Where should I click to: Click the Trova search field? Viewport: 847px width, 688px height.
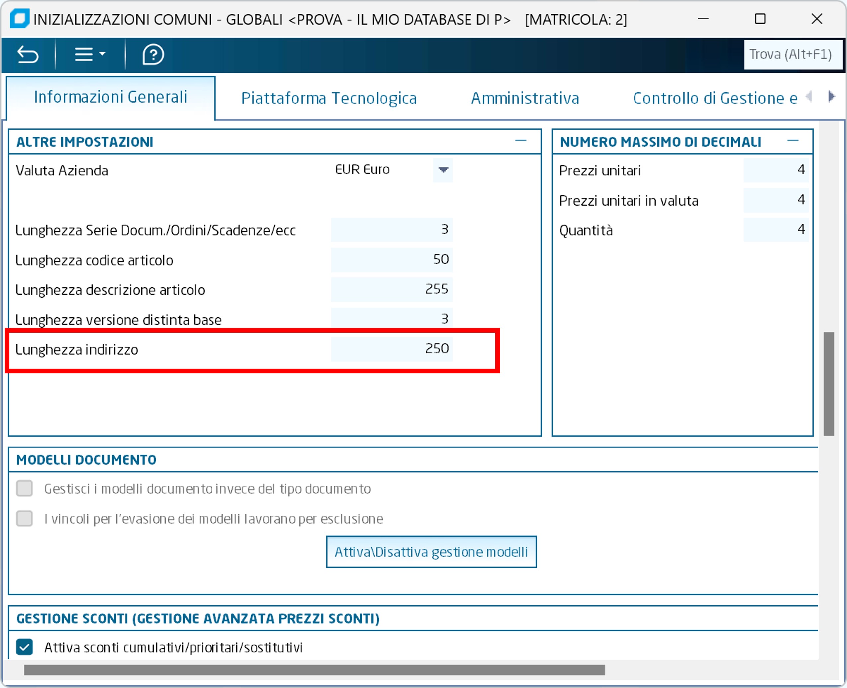(792, 55)
